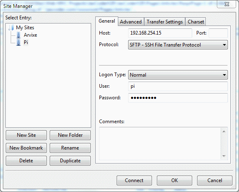
Task: Click the New Bookmark button
Action: pos(26,148)
